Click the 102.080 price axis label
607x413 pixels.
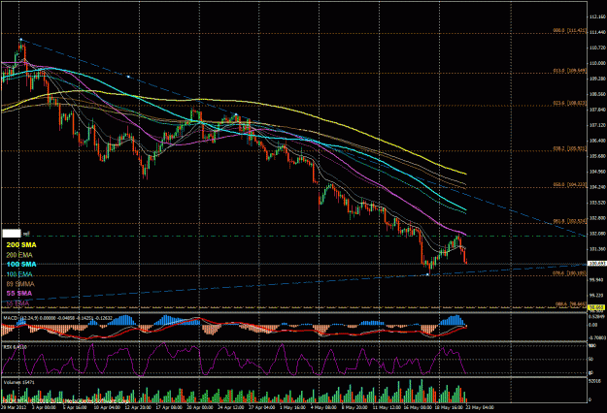click(x=597, y=234)
